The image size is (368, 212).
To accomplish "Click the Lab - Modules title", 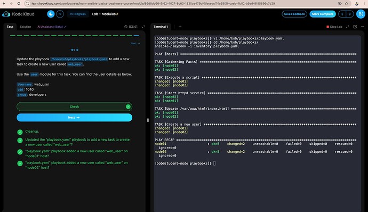I will (x=105, y=14).
